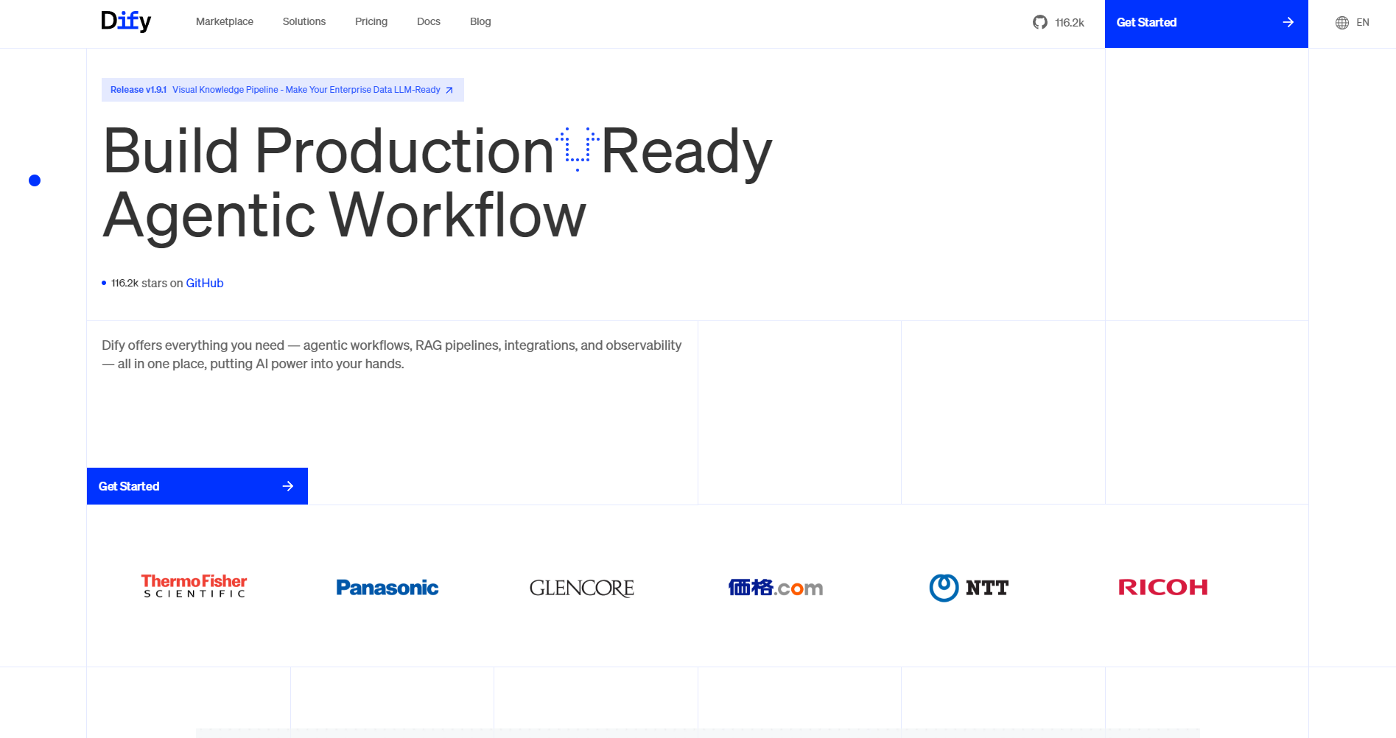Click the external arrow on release banner
Image resolution: width=1396 pixels, height=738 pixels.
point(449,90)
